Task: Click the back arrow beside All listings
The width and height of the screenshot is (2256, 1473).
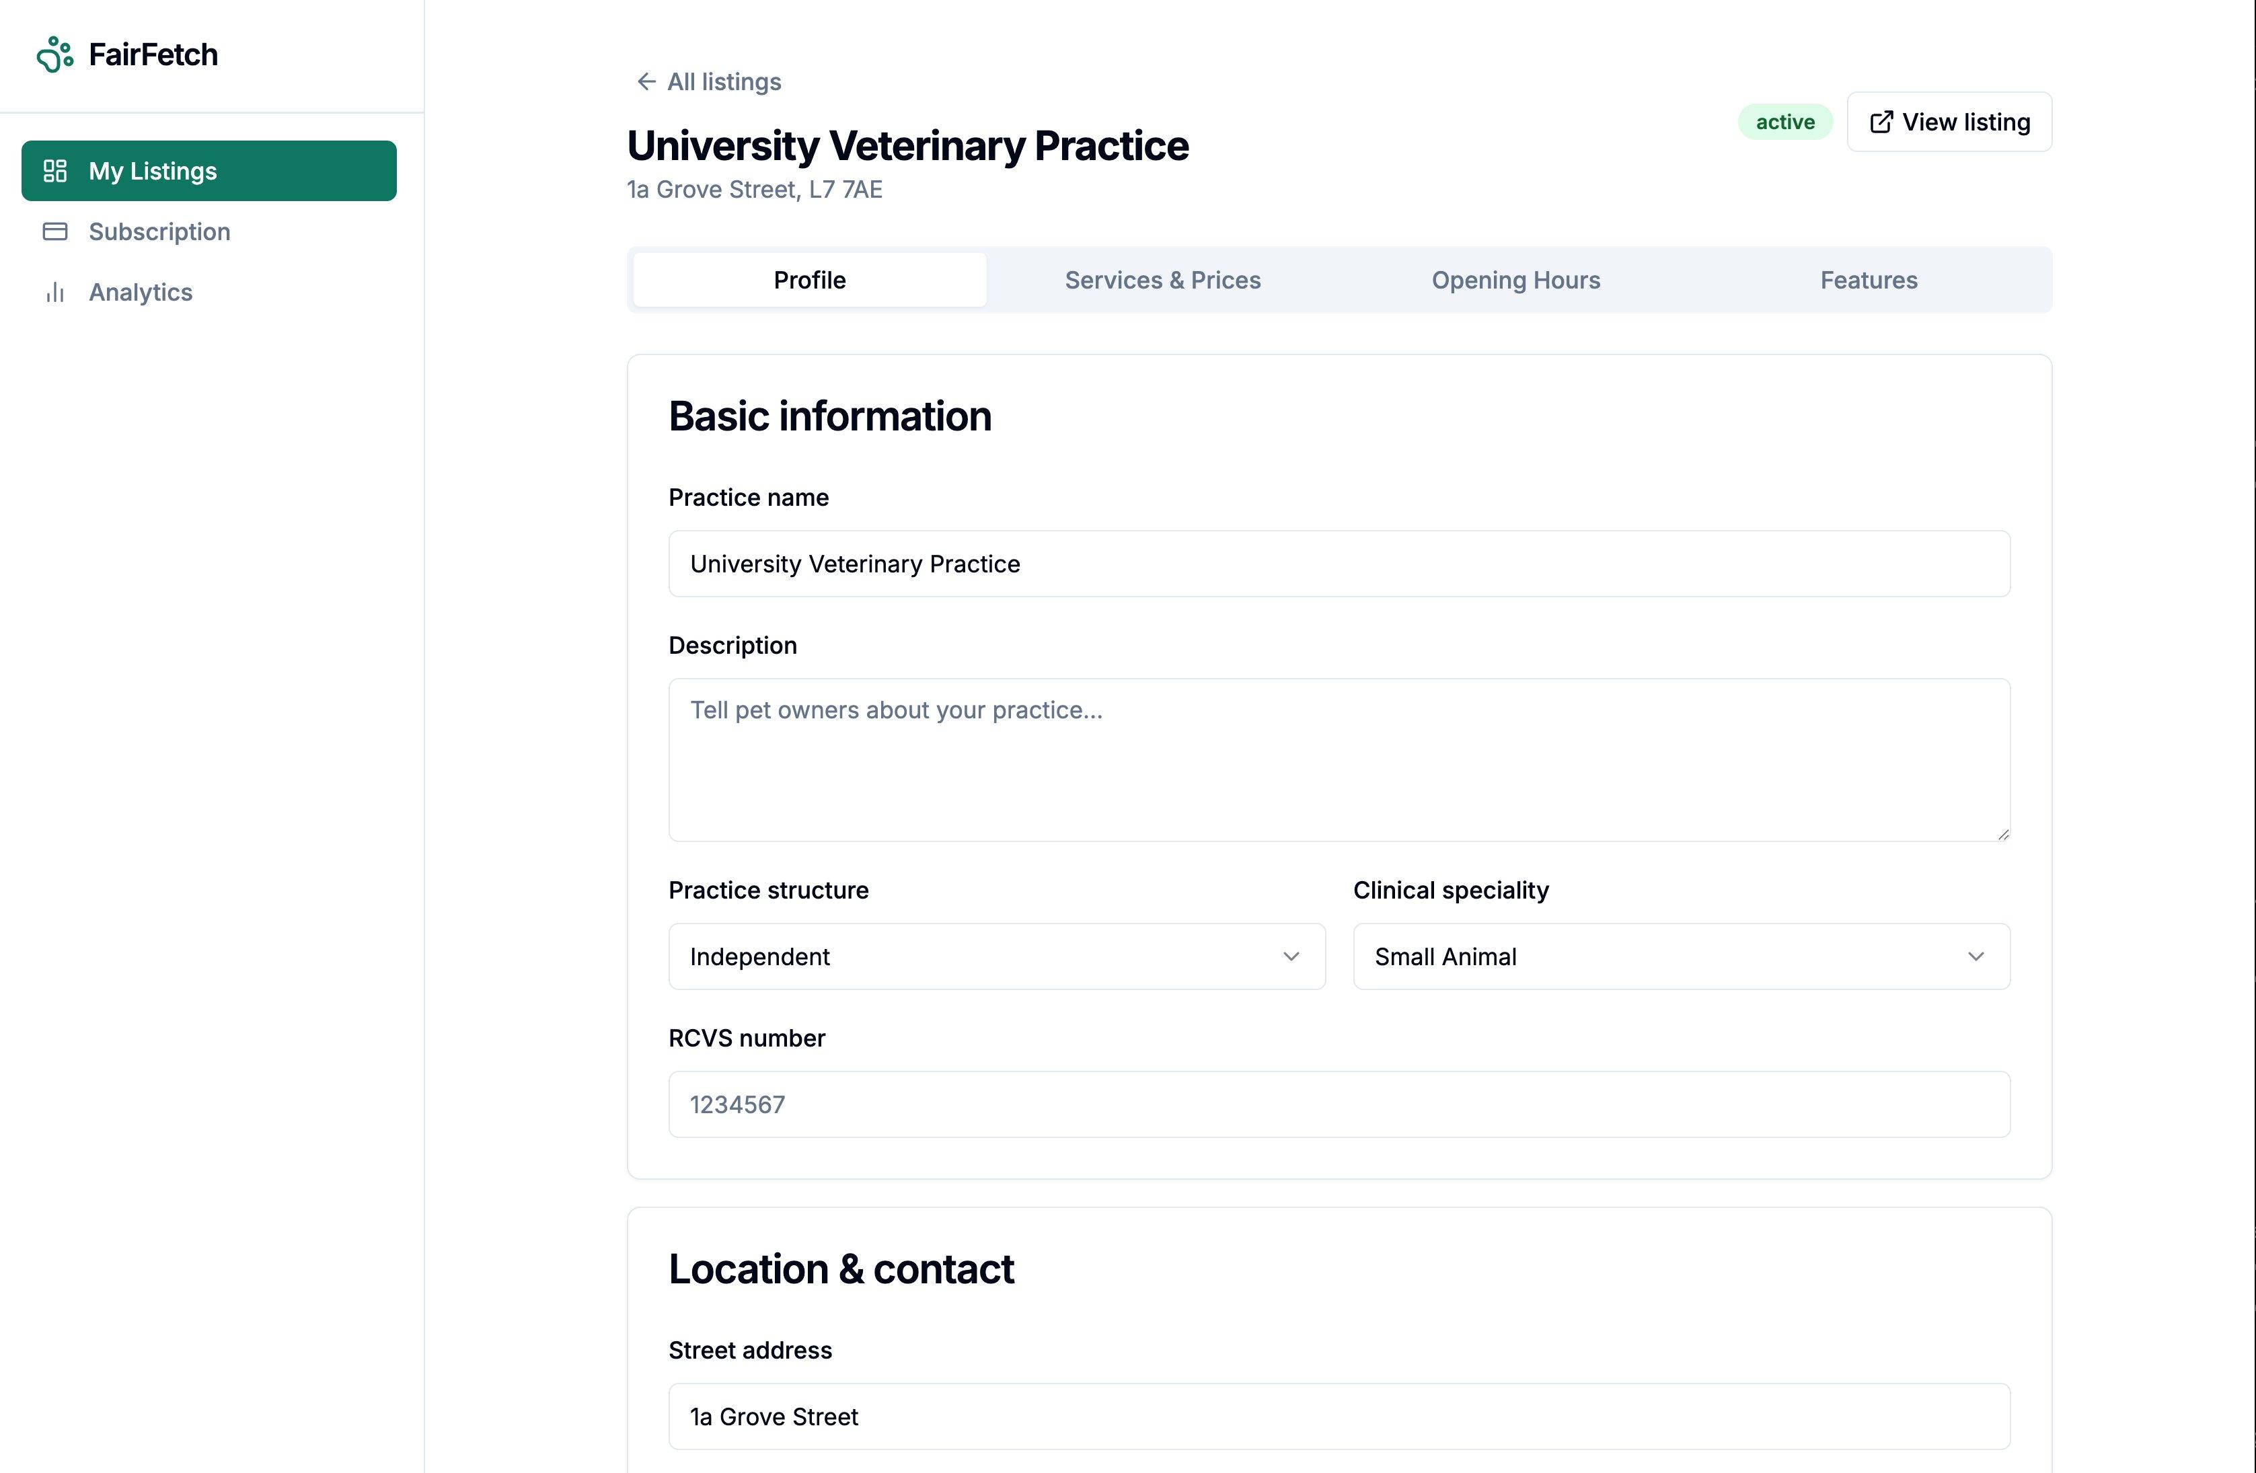Action: point(646,81)
